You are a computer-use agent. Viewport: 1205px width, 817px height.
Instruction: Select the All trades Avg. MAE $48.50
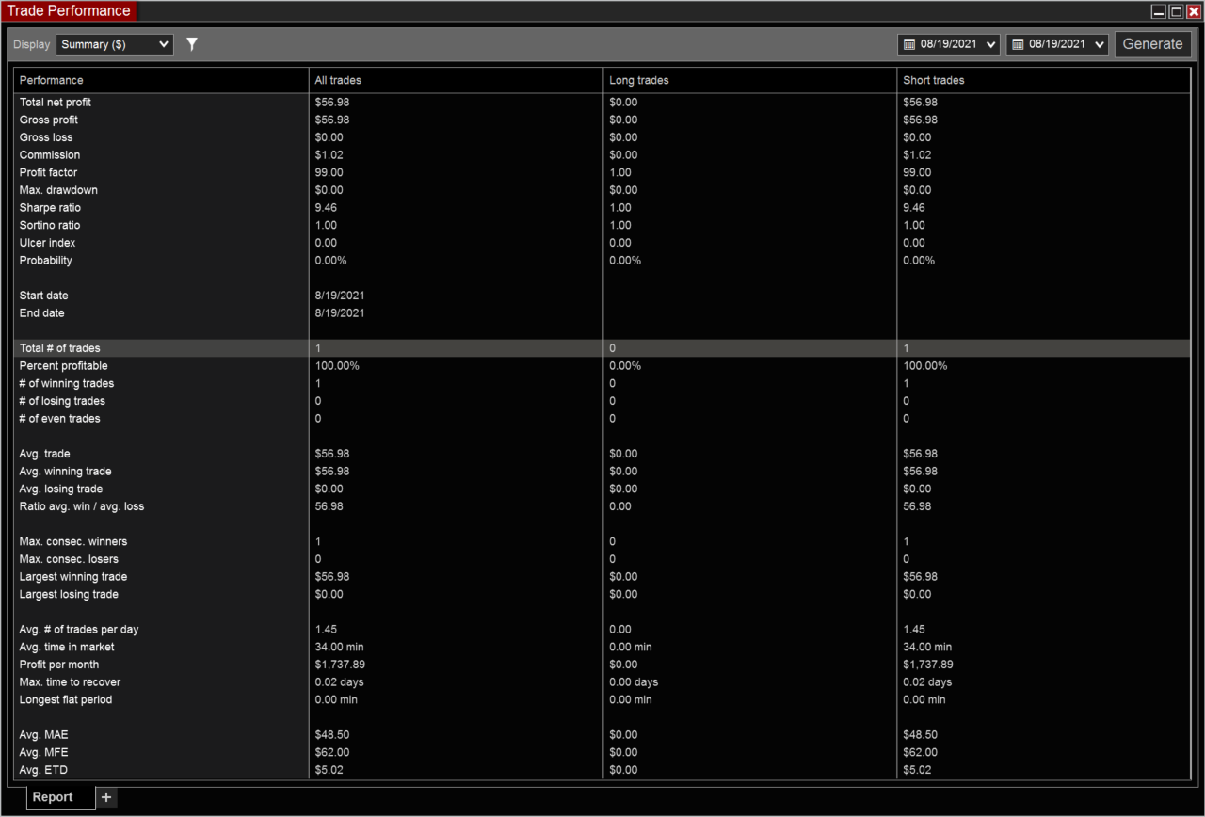[x=331, y=734]
